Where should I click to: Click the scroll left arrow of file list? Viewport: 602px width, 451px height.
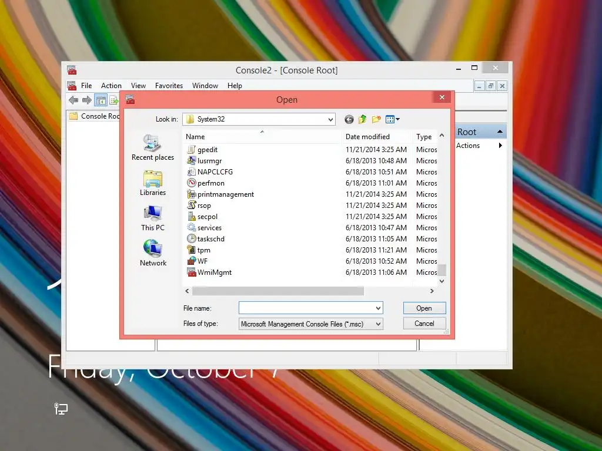pyautogui.click(x=187, y=291)
